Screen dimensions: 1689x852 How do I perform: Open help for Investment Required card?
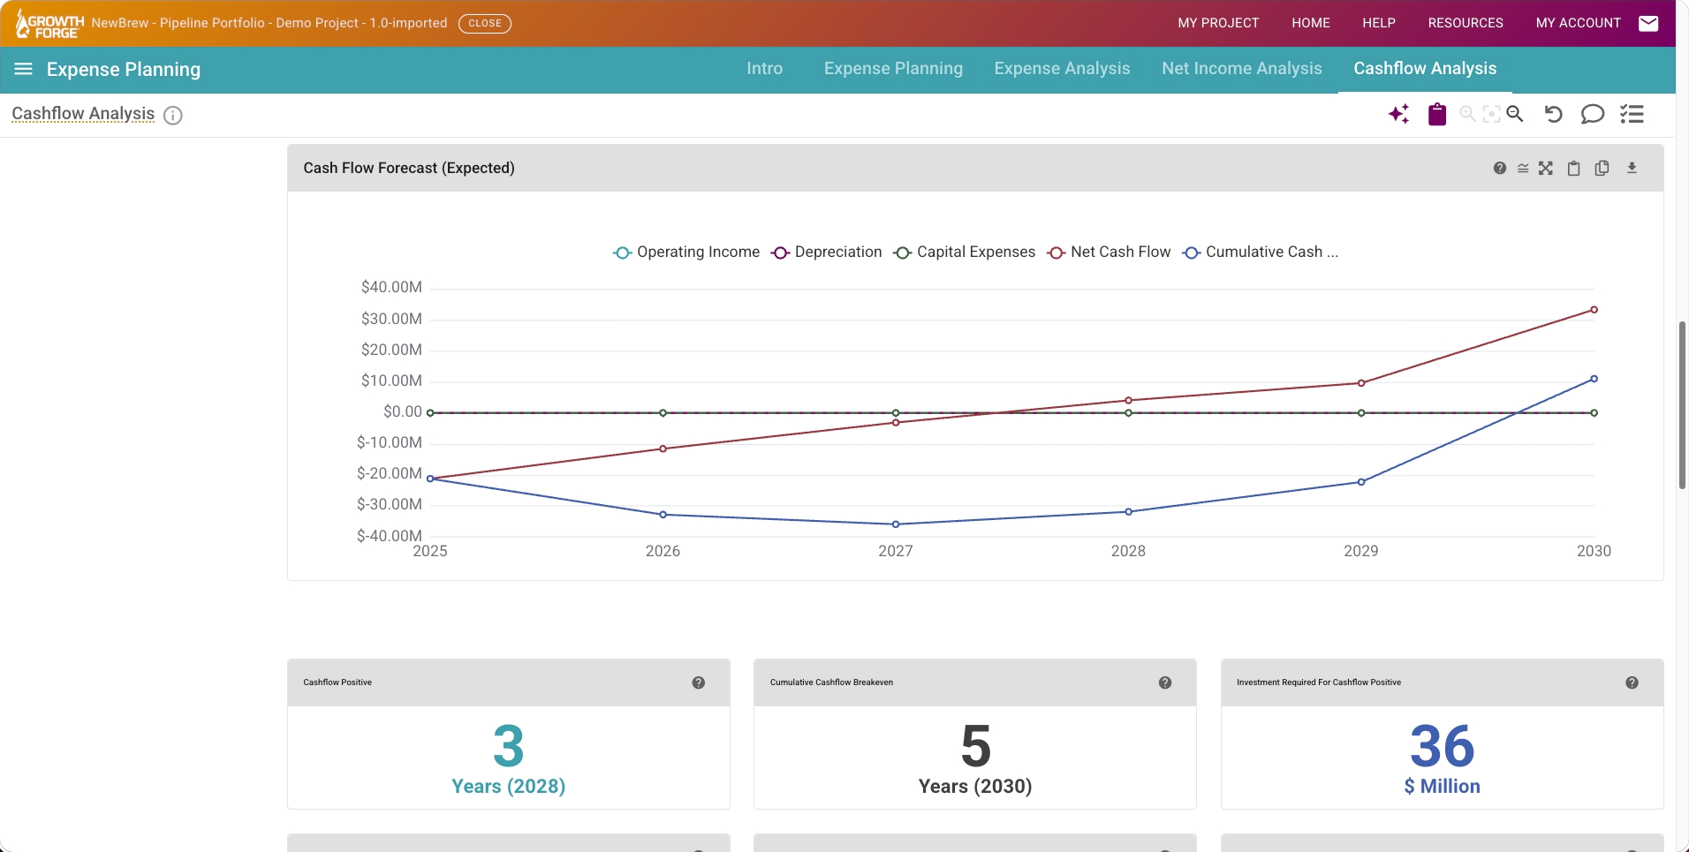(x=1632, y=682)
